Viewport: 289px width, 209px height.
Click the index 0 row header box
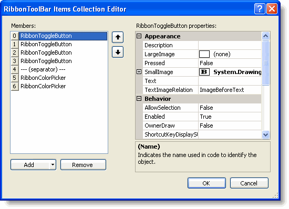[x=15, y=36]
